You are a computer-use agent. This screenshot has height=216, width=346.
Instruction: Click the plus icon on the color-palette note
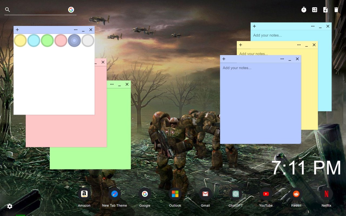17,30
